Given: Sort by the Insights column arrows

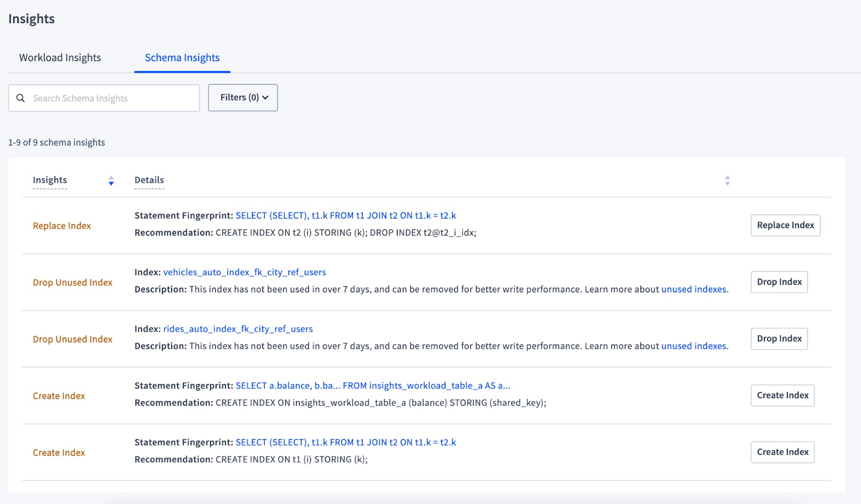Looking at the screenshot, I should tap(111, 181).
